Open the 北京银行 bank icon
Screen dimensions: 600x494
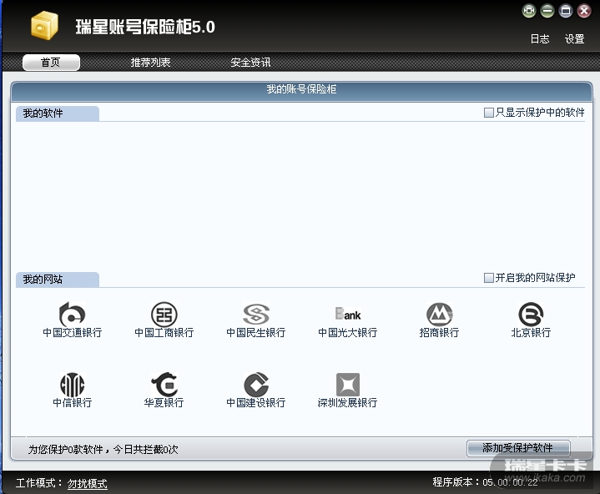531,314
